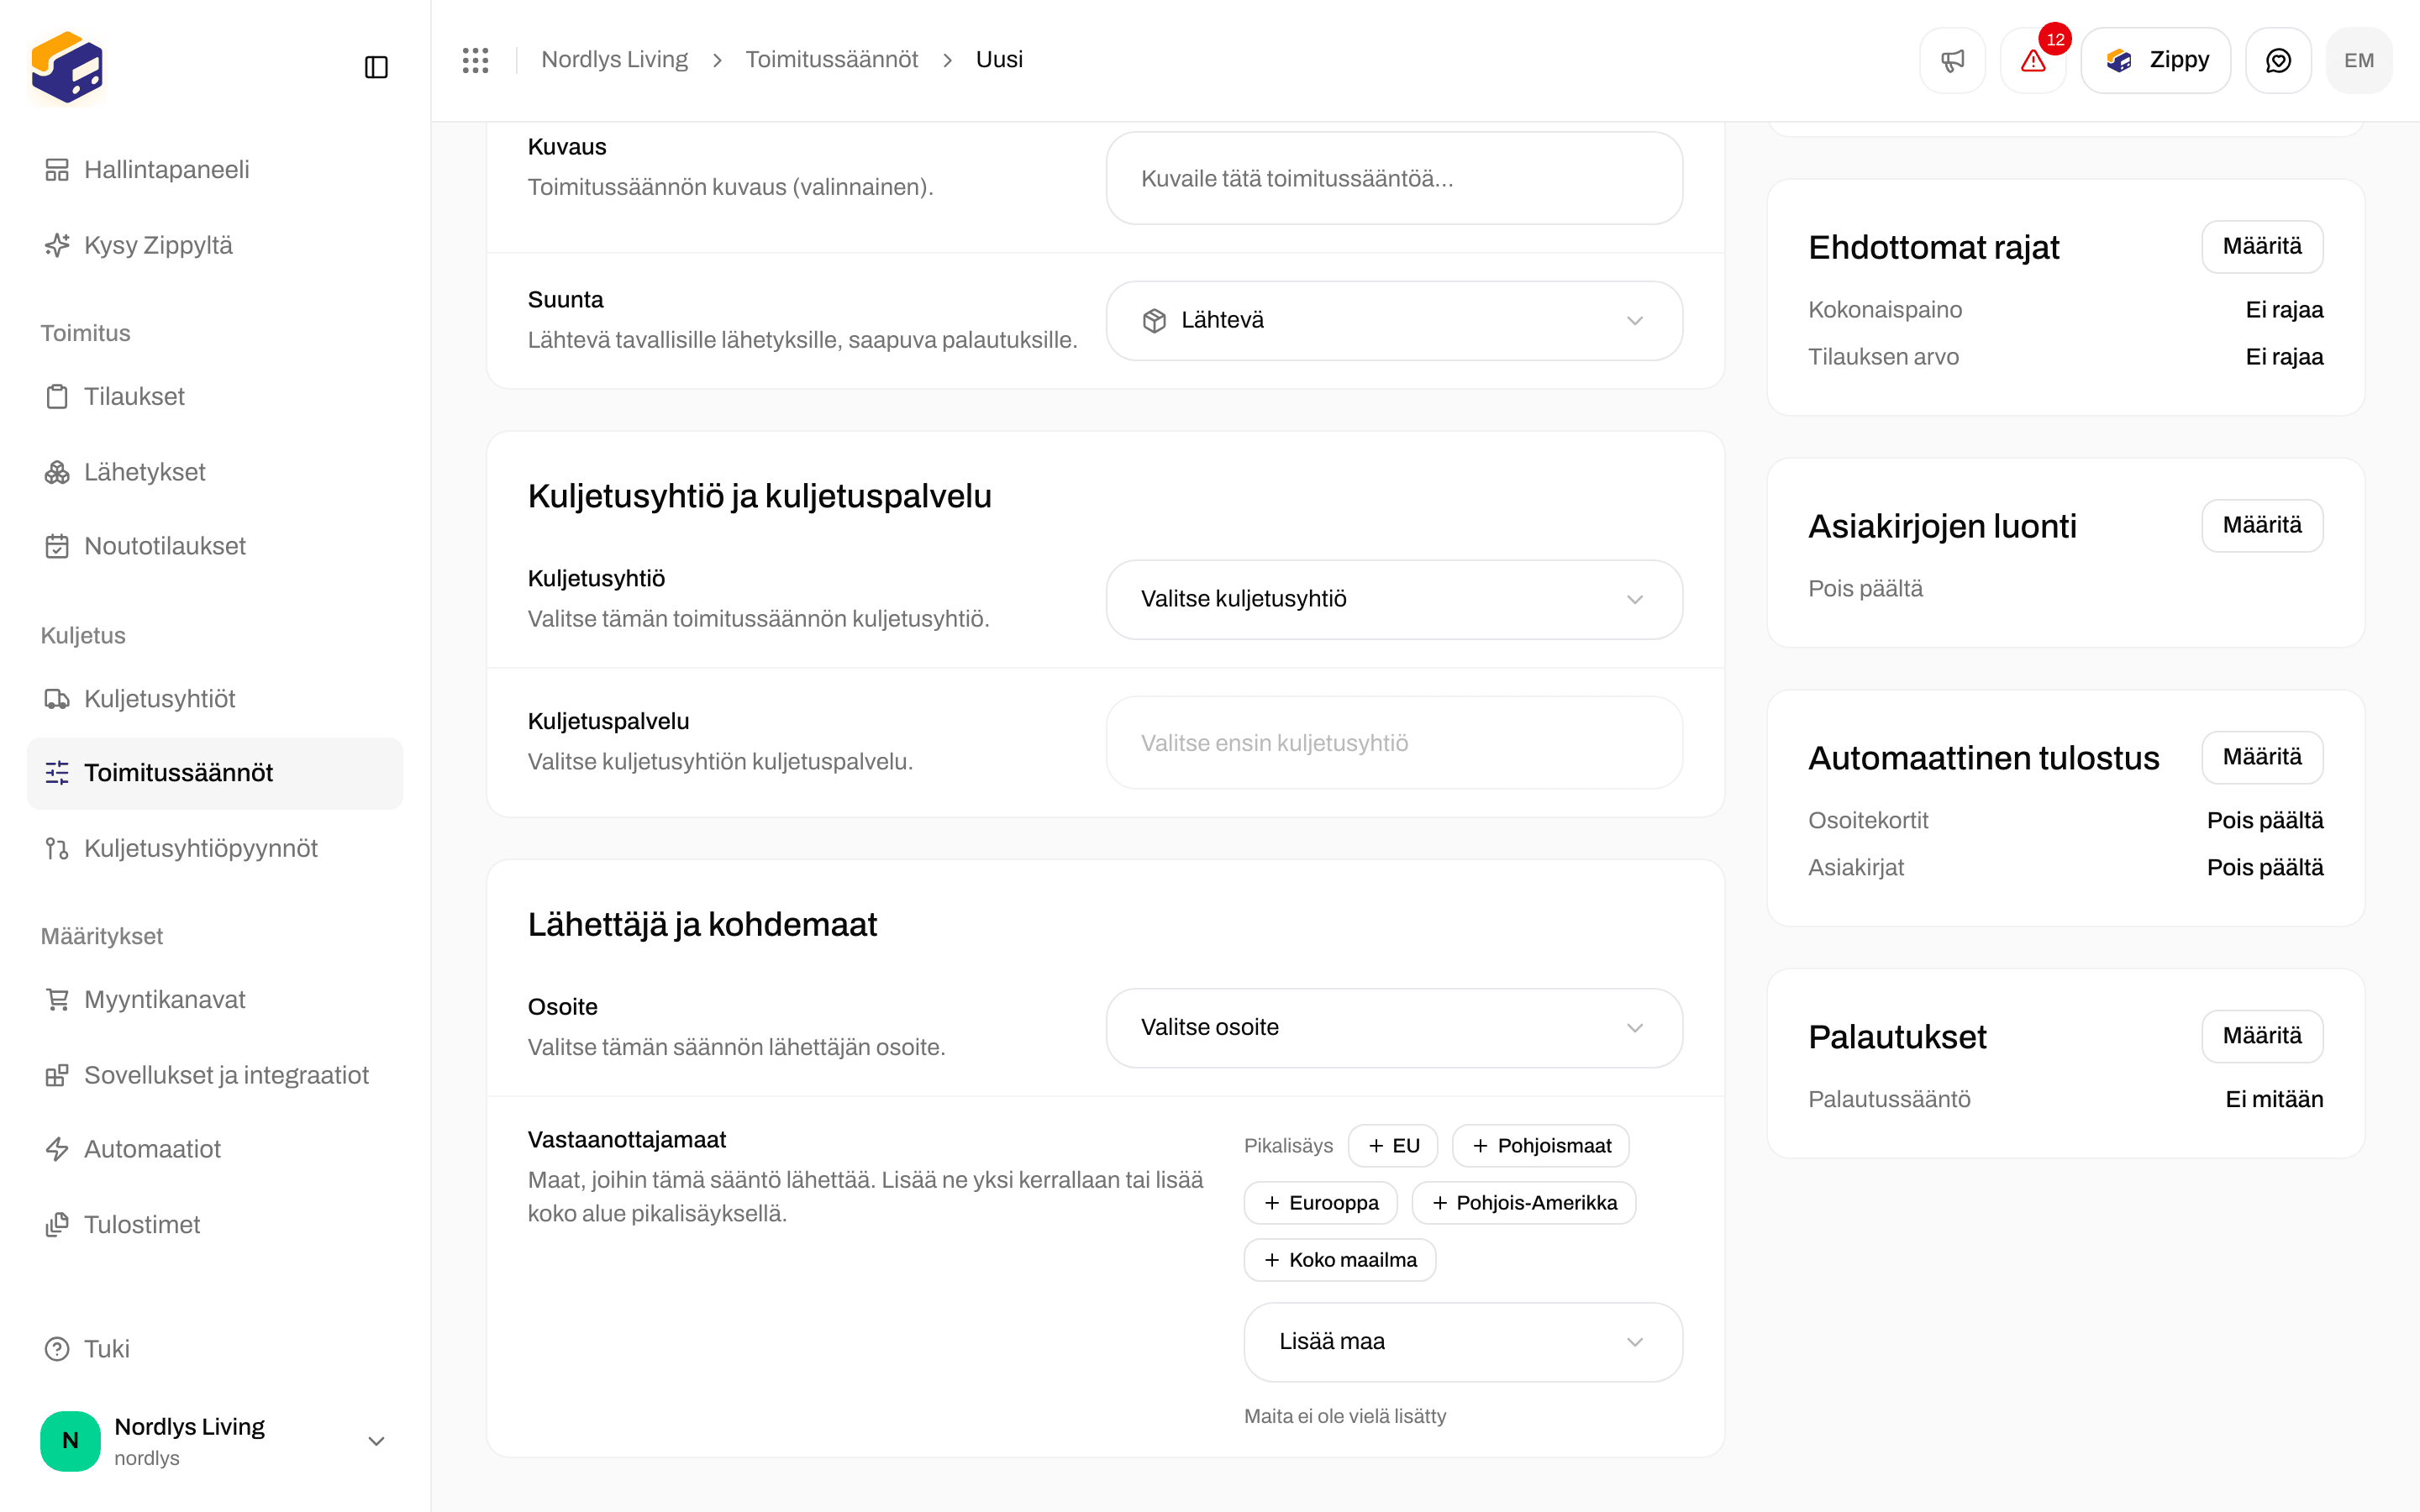
Task: Click Määritä for Asiakirjojen luonti
Action: point(2262,526)
